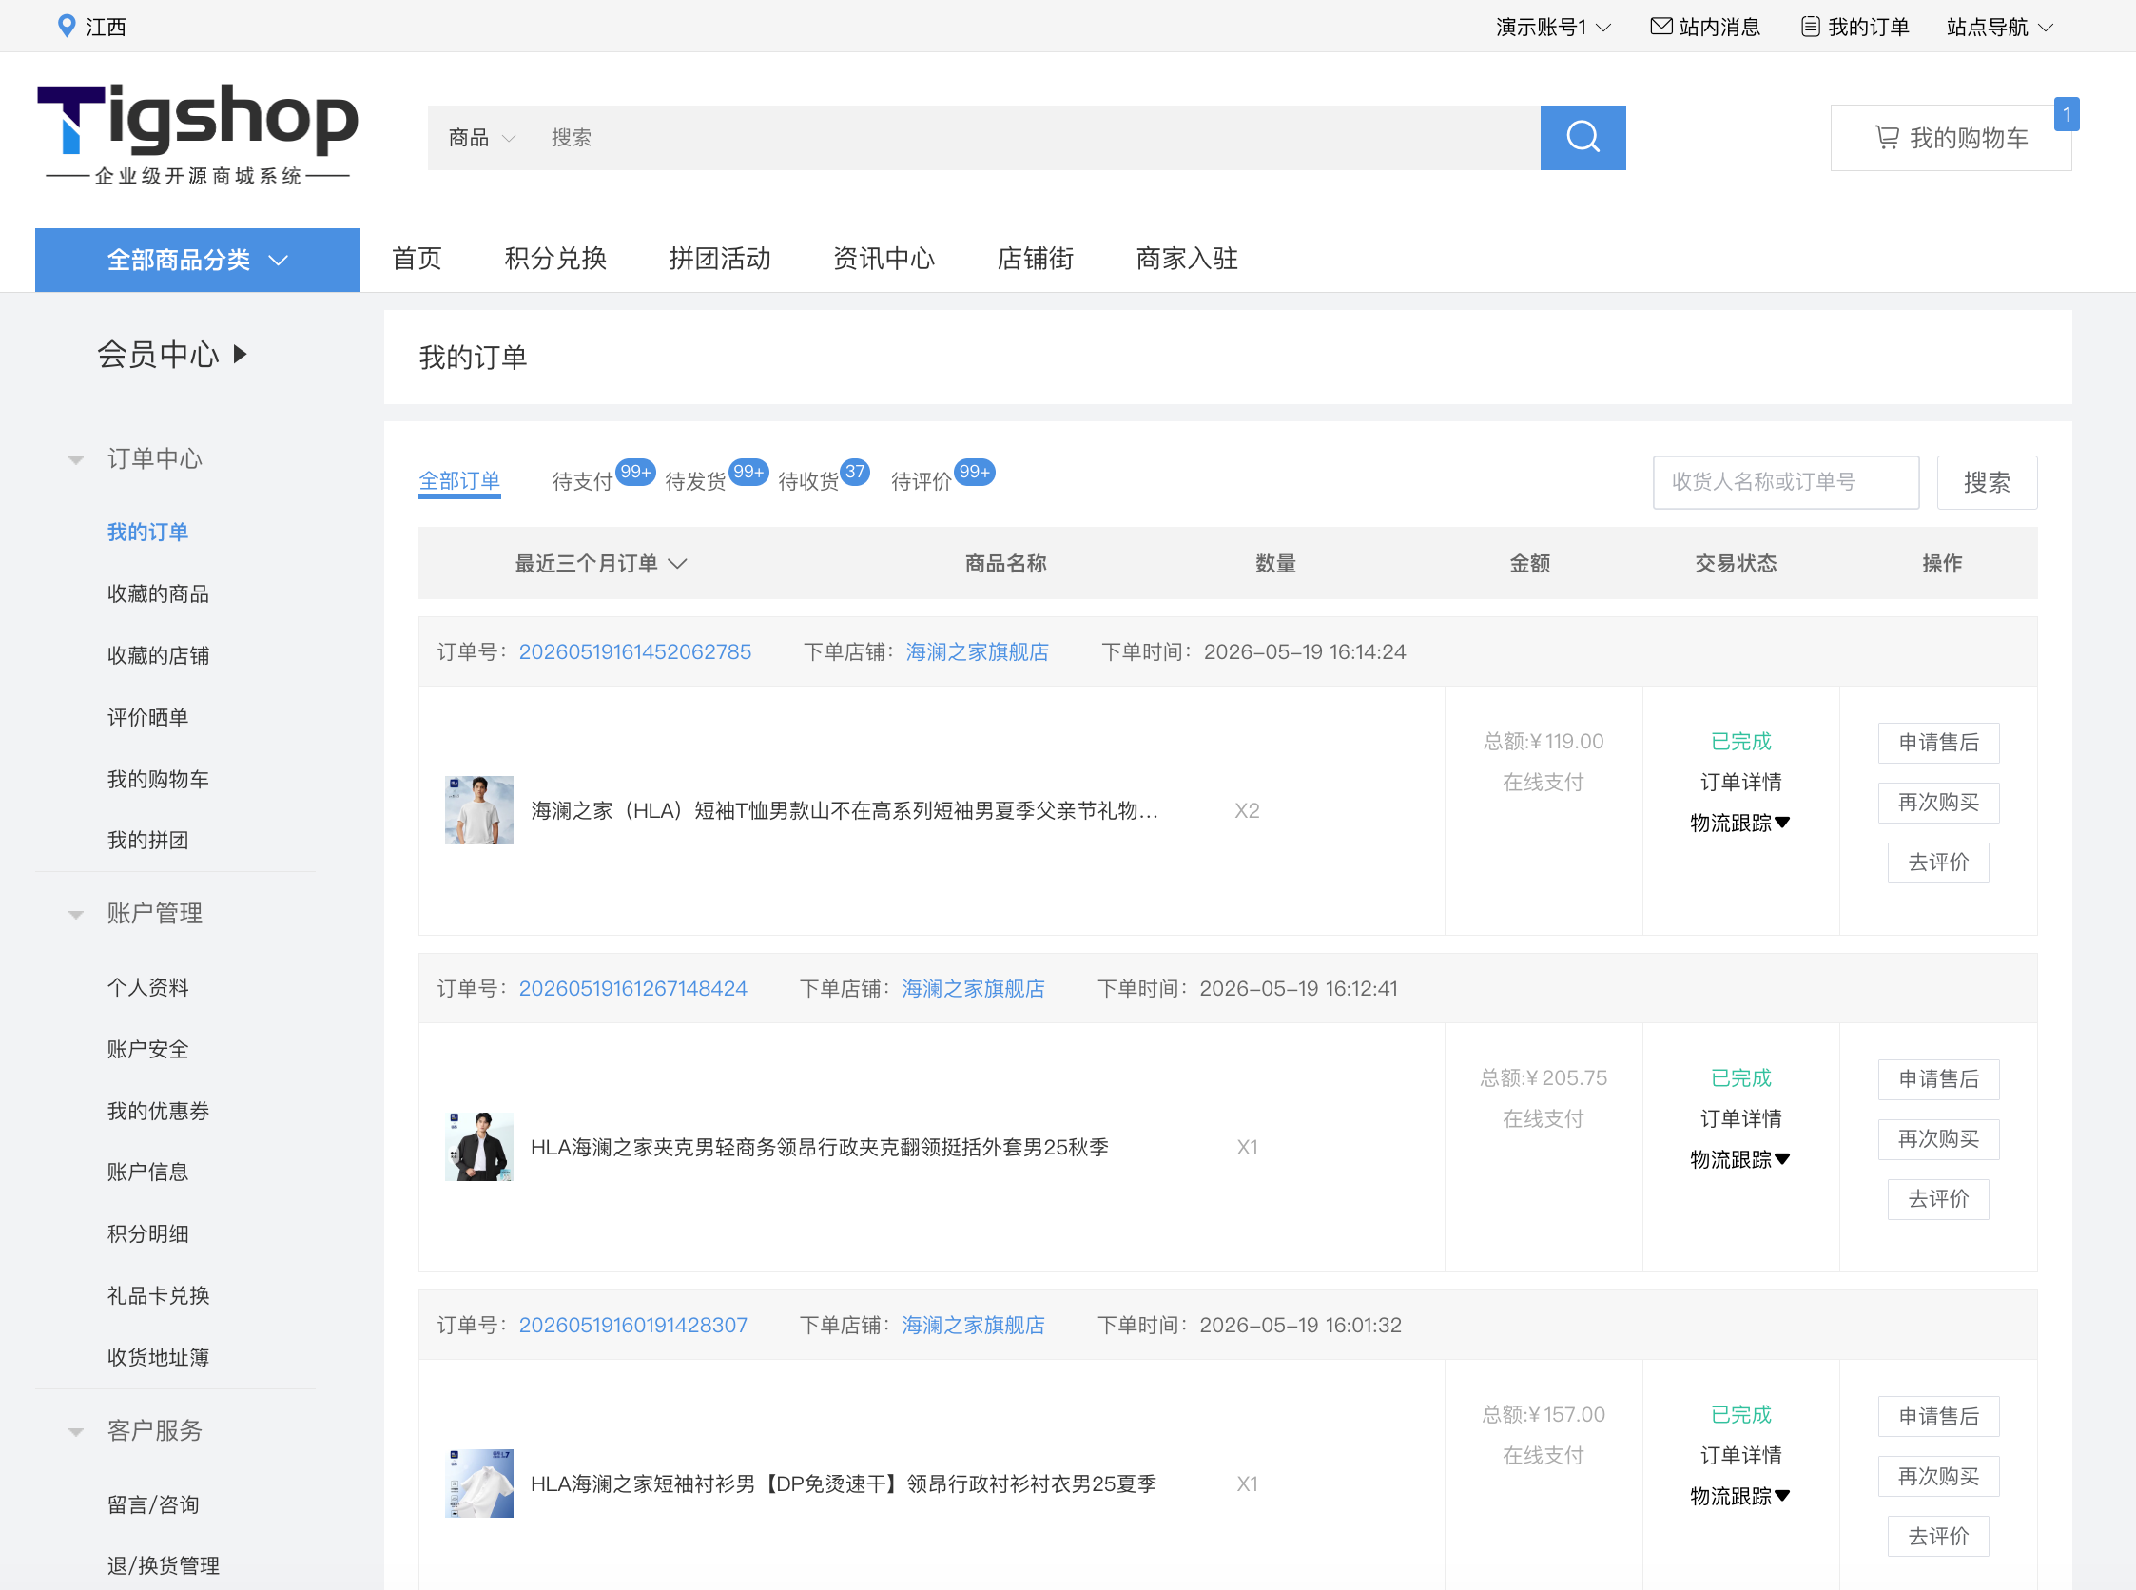Click the cart count badge showing 1
The width and height of the screenshot is (2136, 1590).
point(2066,114)
